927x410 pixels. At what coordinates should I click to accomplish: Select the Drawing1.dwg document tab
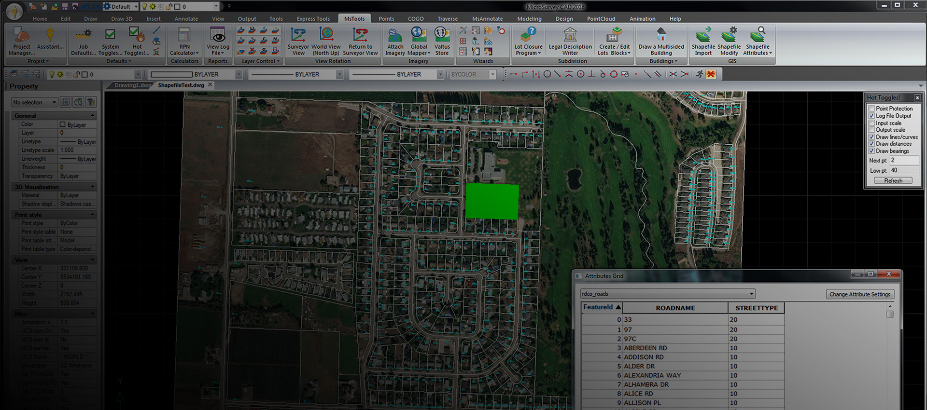[x=132, y=85]
